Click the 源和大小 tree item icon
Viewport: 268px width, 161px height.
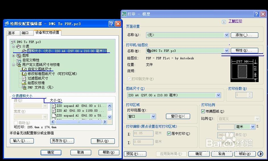click(24, 51)
